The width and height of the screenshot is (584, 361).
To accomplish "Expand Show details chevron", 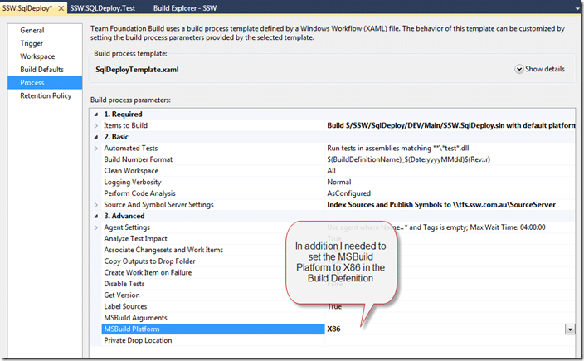I will coord(518,69).
